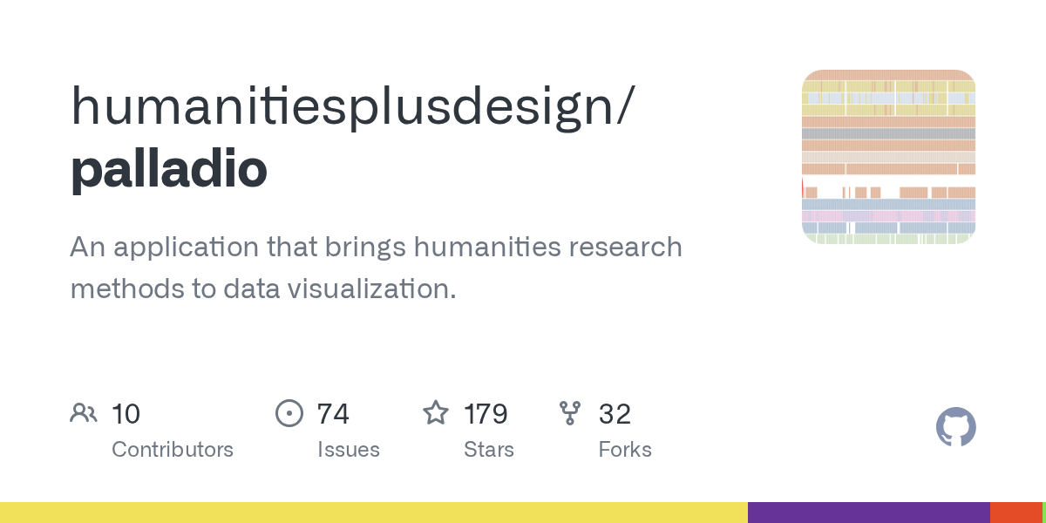1046x523 pixels.
Task: Click the Contributors people icon
Action: coord(84,413)
